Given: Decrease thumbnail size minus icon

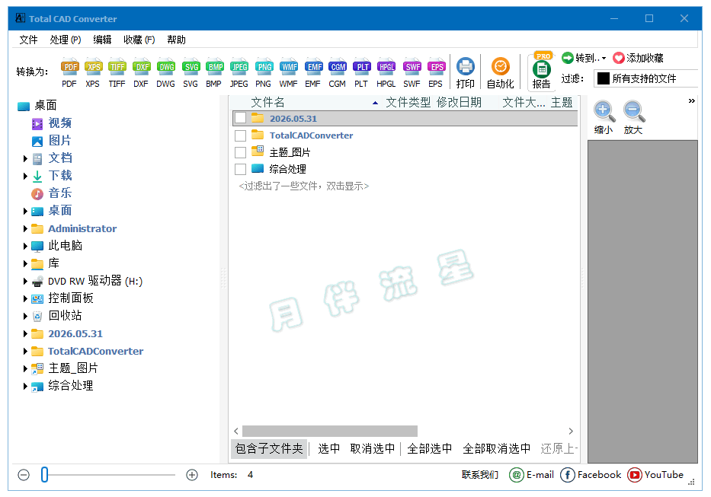Looking at the screenshot, I should (24, 475).
